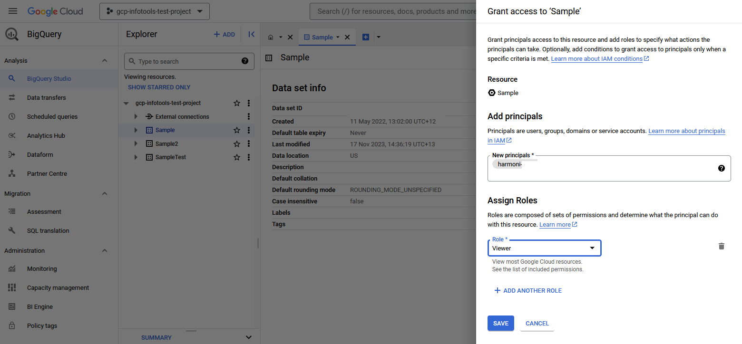Close the Sample tab
This screenshot has height=344, width=742.
click(x=347, y=37)
